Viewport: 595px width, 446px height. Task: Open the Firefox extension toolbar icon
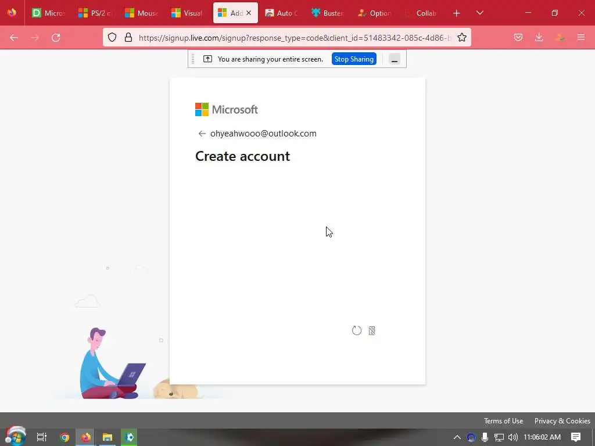coord(560,37)
